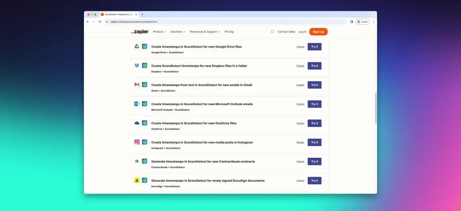Try it for the Instagram integration
Screen dimensions: 461x211
click(x=314, y=142)
